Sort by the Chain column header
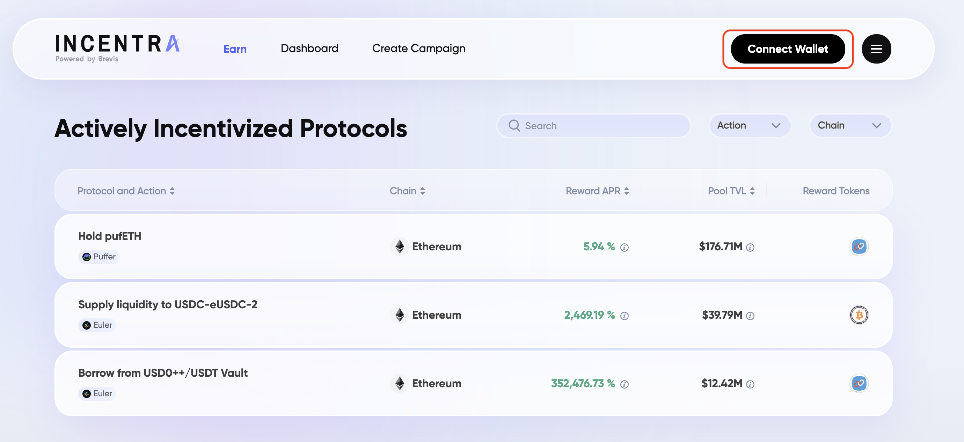964x442 pixels. pyautogui.click(x=407, y=191)
